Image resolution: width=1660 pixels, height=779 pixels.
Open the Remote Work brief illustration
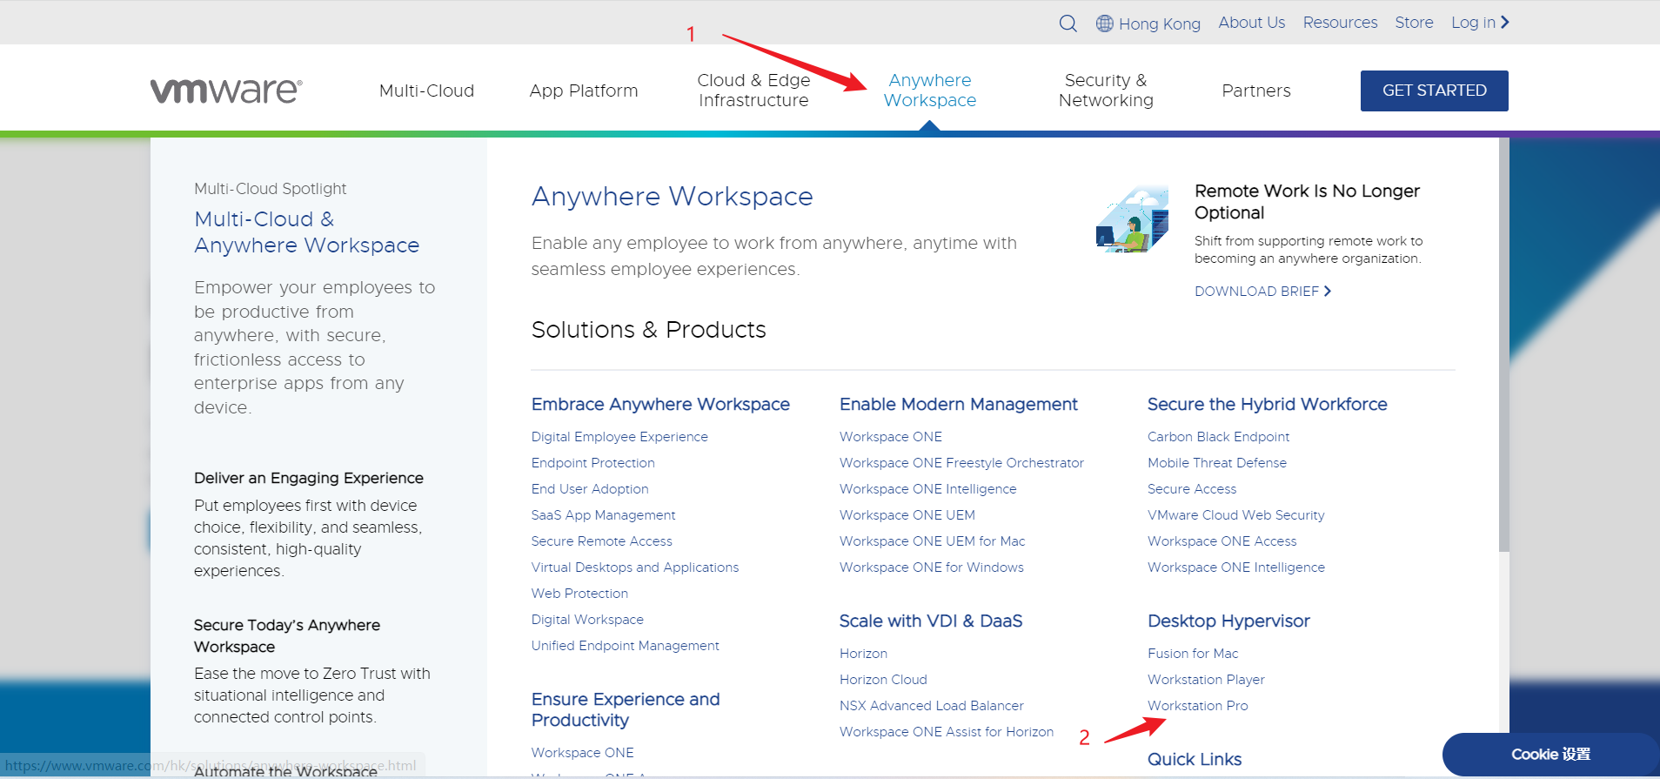pyautogui.click(x=1132, y=219)
